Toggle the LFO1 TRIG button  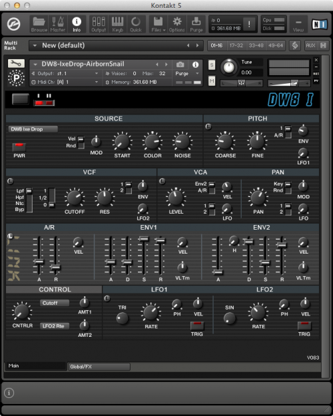pyautogui.click(x=197, y=325)
